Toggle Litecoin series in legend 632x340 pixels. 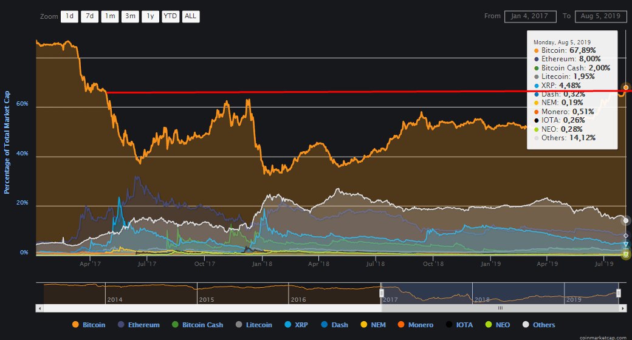(254, 325)
